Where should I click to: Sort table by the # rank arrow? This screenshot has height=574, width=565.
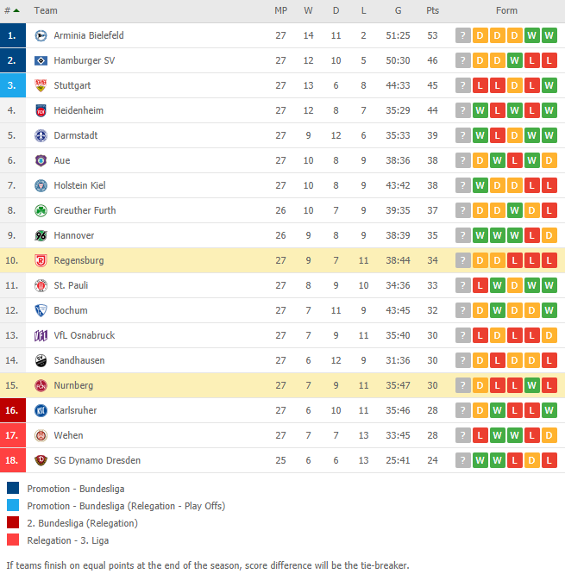(x=16, y=10)
